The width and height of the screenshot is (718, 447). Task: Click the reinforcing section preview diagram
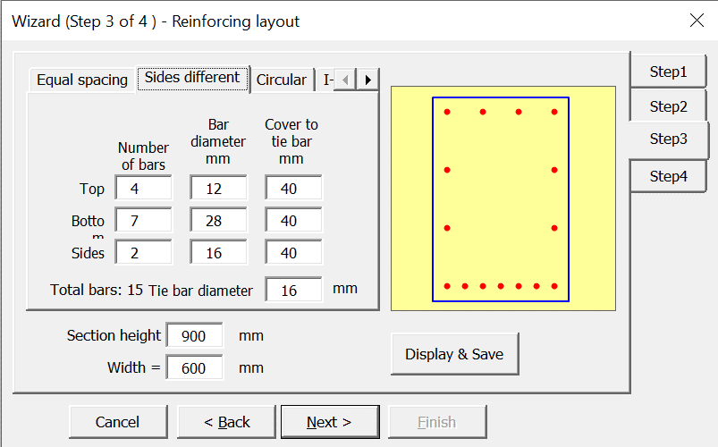(x=503, y=198)
